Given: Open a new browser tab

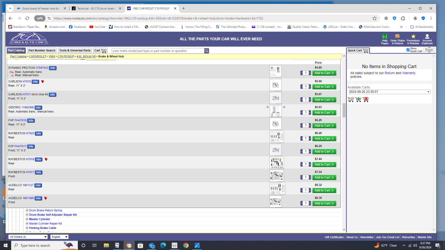Looking at the screenshot, I should [x=184, y=8].
